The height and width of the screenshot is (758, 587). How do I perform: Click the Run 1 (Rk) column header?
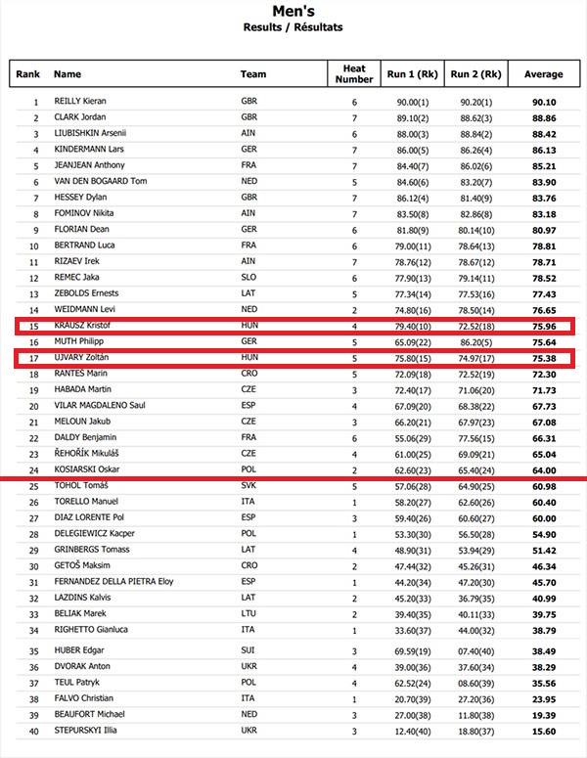413,74
